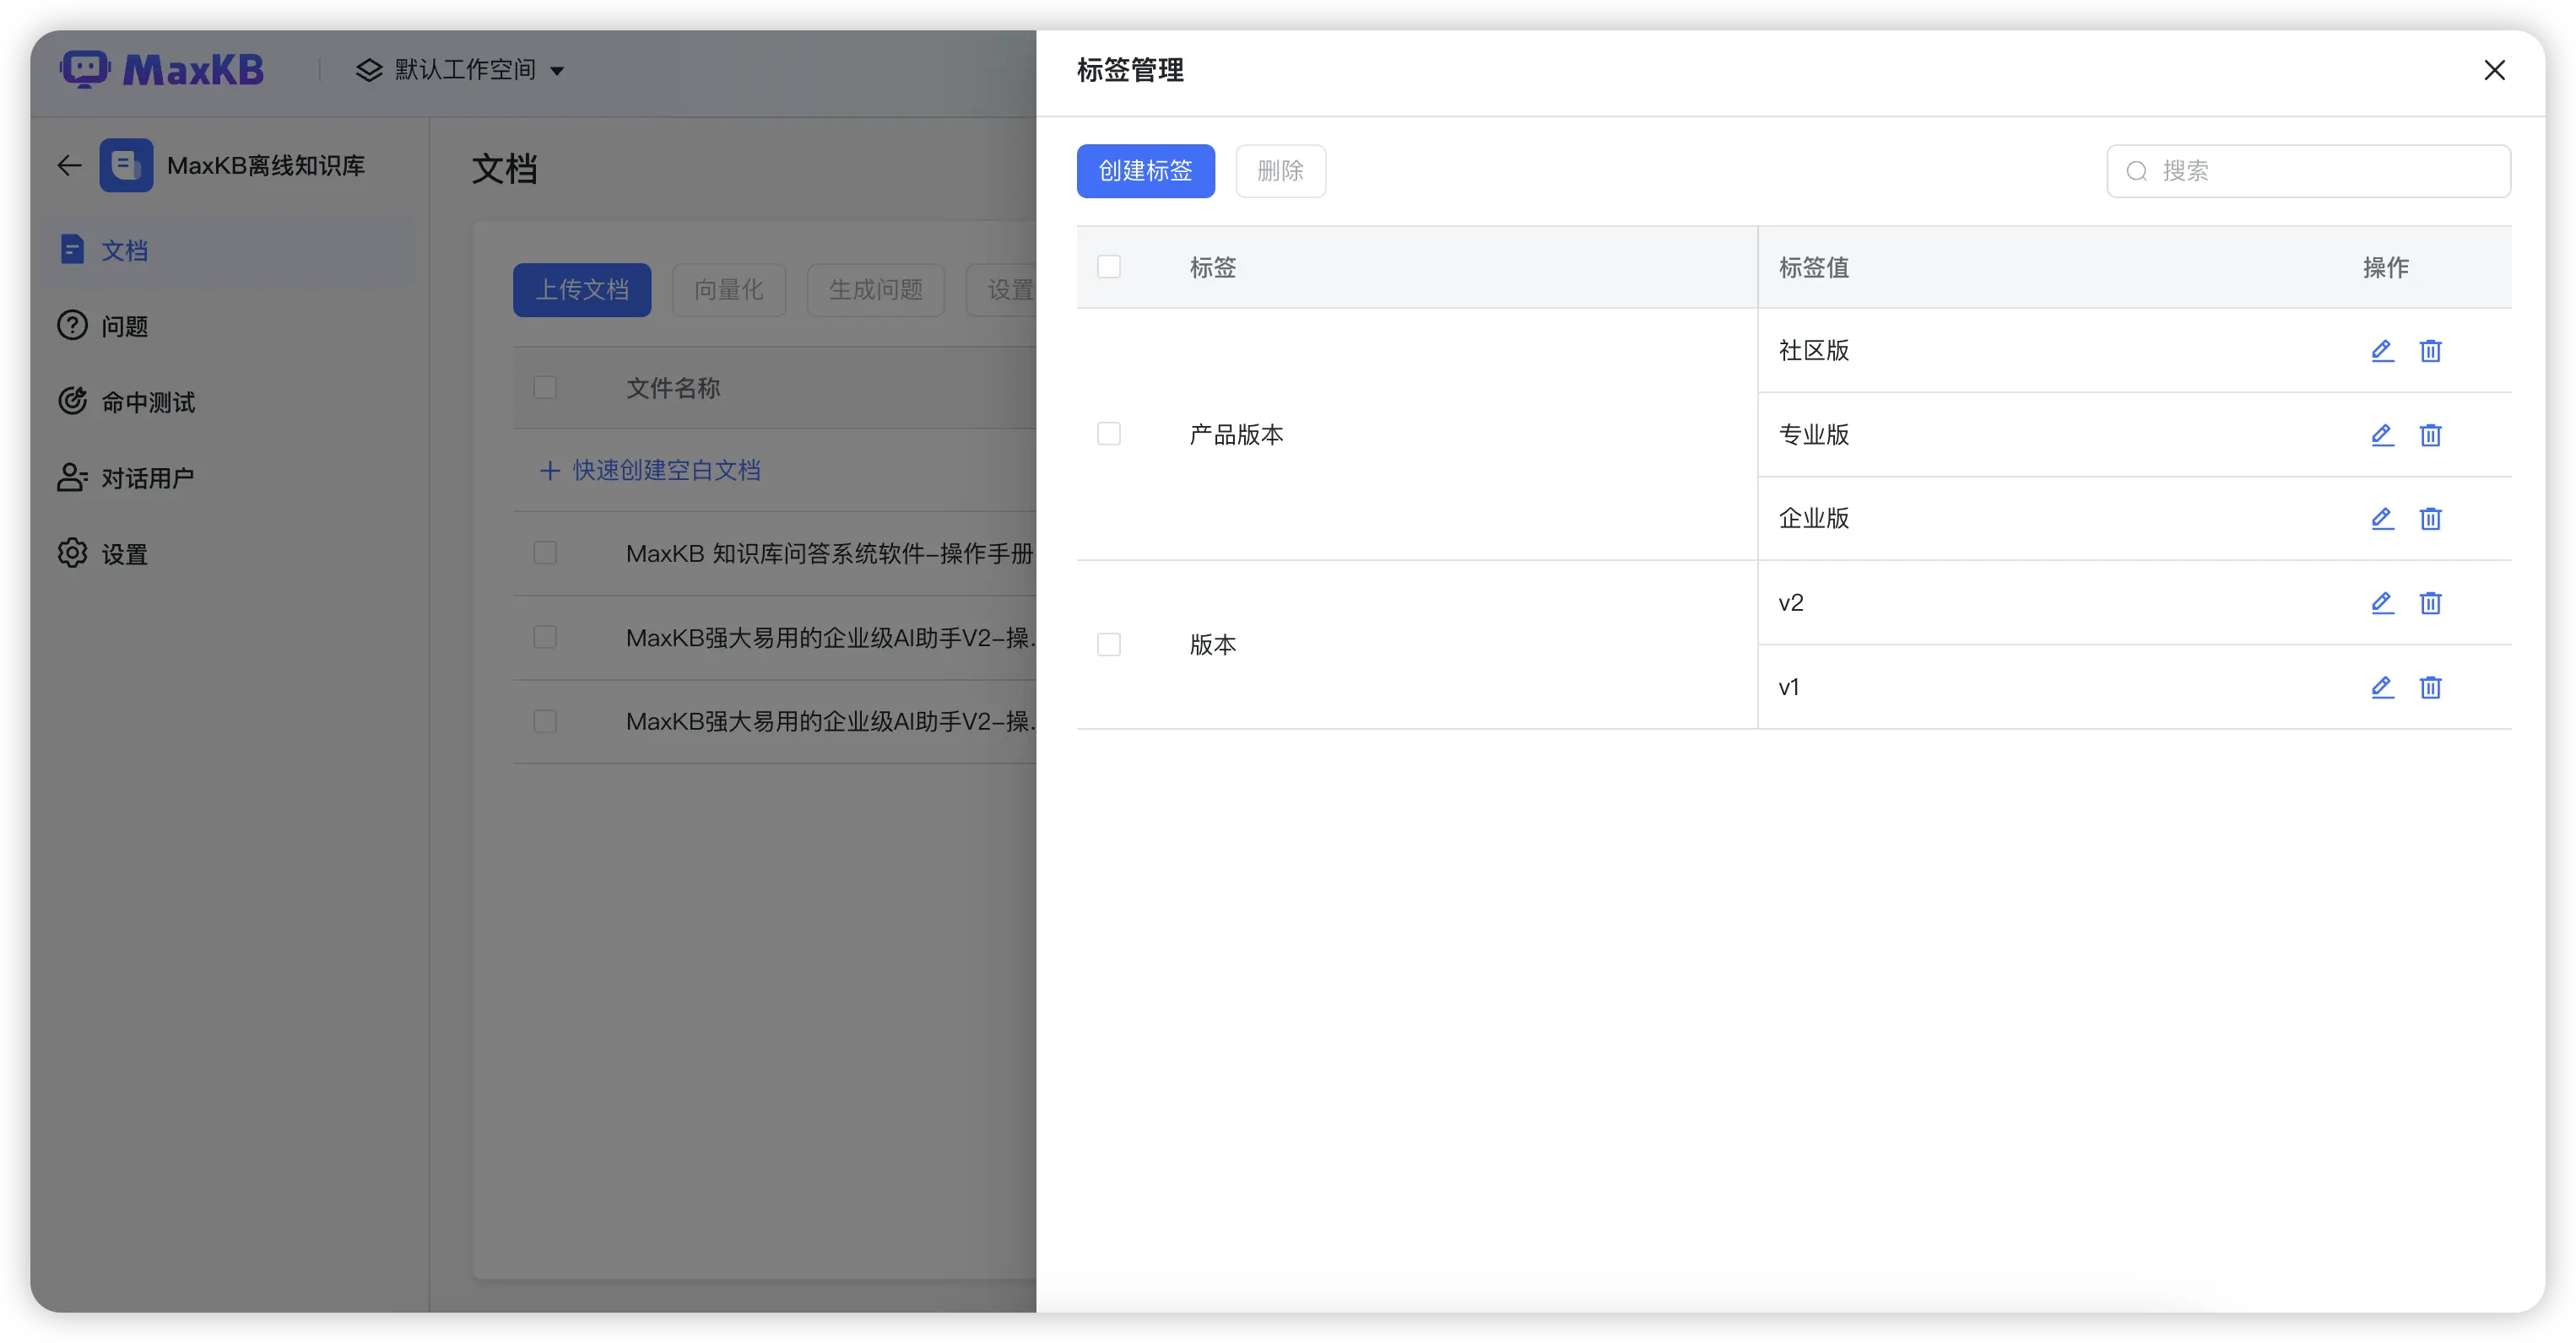Delete the v2 tag value
The width and height of the screenshot is (2576, 1343).
pyautogui.click(x=2431, y=603)
